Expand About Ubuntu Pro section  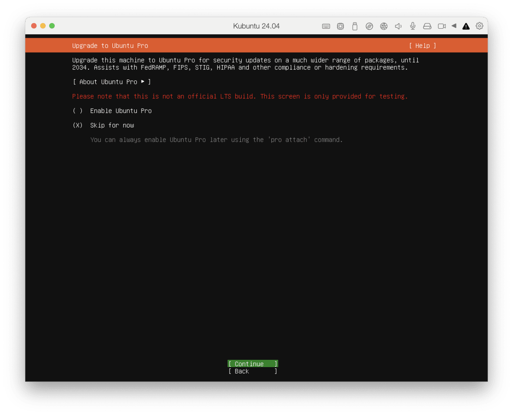coord(112,82)
